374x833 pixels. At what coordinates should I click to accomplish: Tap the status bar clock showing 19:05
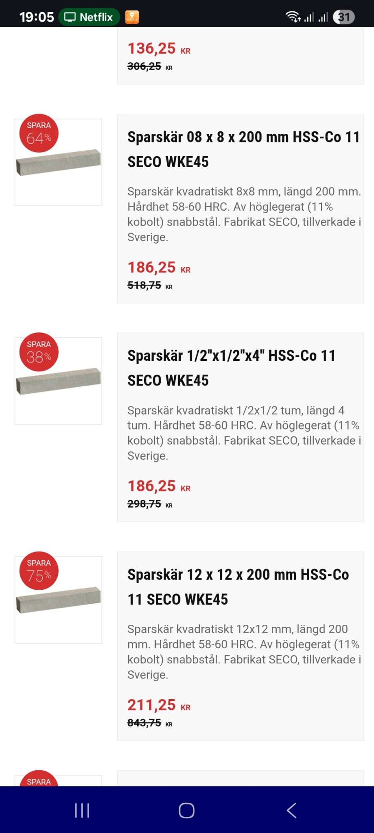[37, 17]
